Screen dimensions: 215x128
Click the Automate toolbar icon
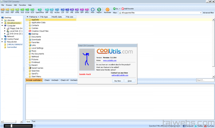107,10
